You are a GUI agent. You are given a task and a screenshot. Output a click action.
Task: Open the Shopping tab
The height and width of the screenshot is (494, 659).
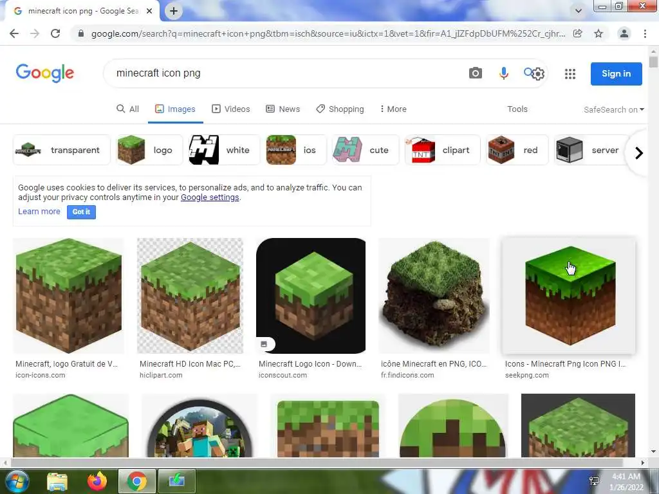340,109
